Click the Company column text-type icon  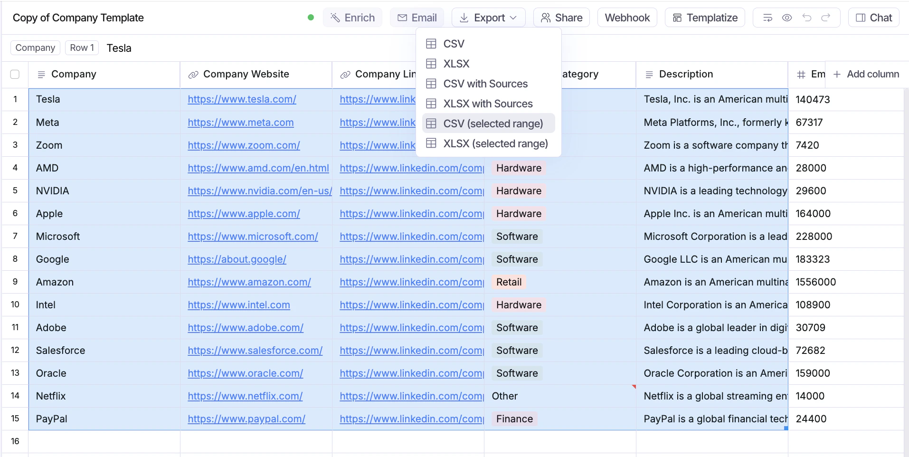pyautogui.click(x=41, y=75)
